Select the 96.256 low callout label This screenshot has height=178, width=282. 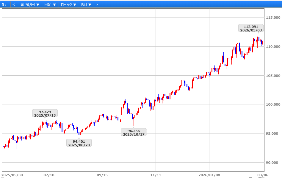click(134, 132)
